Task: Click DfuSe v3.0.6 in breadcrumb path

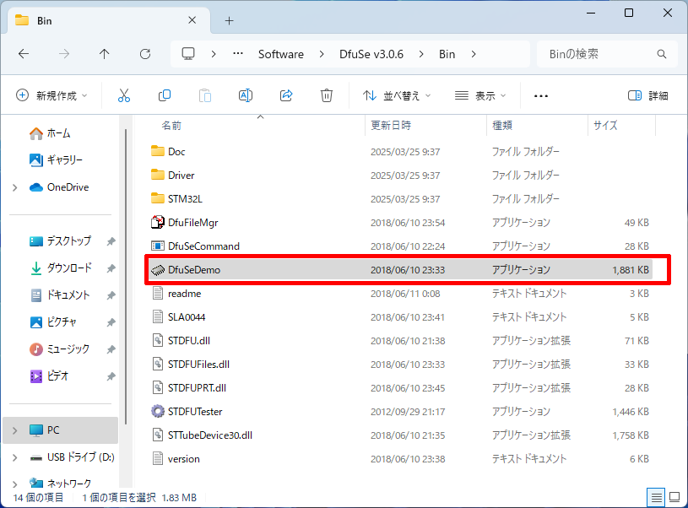Action: (371, 54)
